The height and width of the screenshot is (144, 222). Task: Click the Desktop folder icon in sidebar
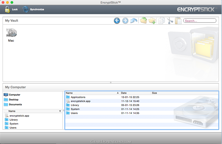(x=6, y=100)
